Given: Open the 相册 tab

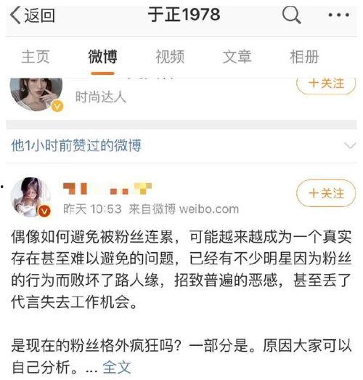Looking at the screenshot, I should [304, 57].
